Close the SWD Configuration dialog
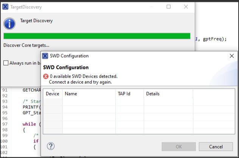The width and height of the screenshot is (239, 158). point(232,56)
